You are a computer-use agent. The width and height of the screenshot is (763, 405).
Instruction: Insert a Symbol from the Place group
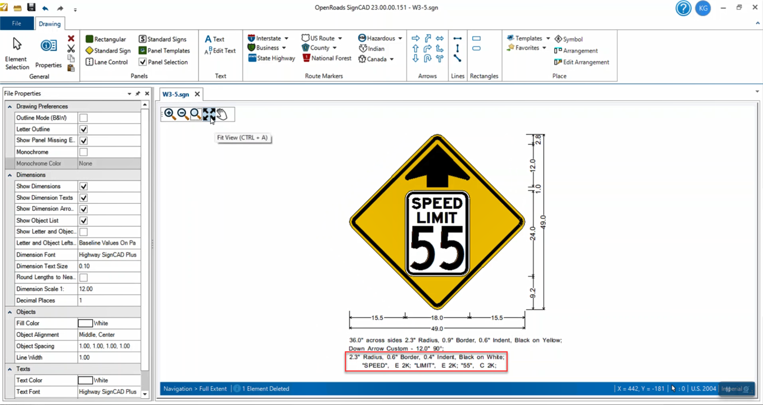click(x=568, y=39)
